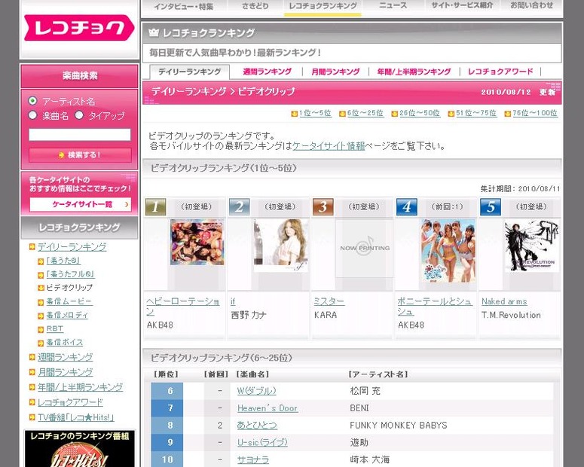
Task: Switch to the デイリーランキング tab
Action: point(190,72)
